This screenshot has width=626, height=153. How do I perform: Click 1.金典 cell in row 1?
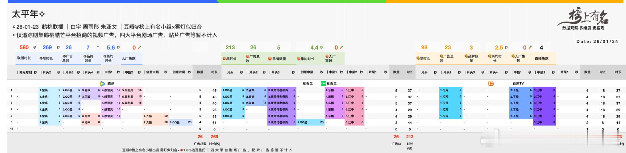point(50,90)
